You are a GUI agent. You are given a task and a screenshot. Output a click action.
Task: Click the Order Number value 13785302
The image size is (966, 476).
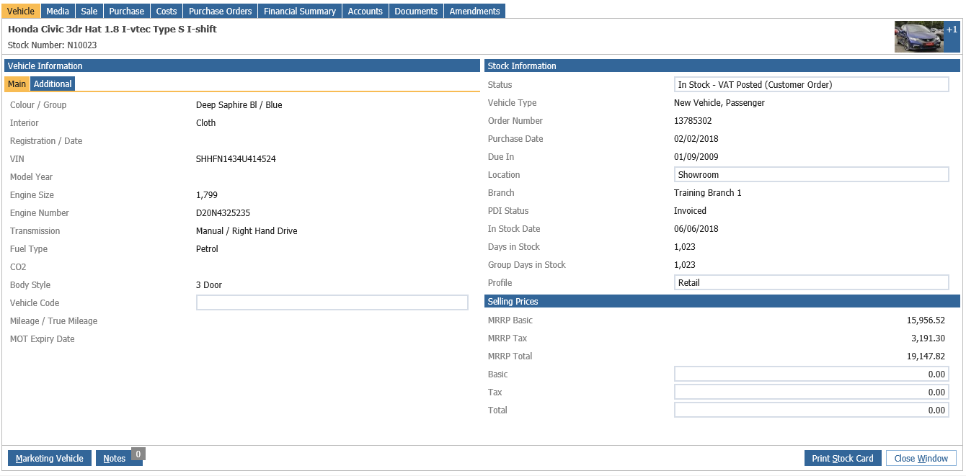coord(693,121)
